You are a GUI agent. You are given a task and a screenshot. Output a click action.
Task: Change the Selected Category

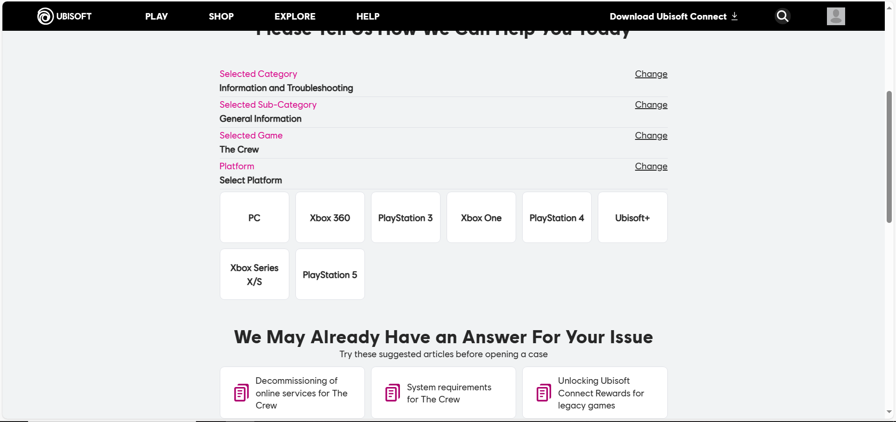(651, 74)
